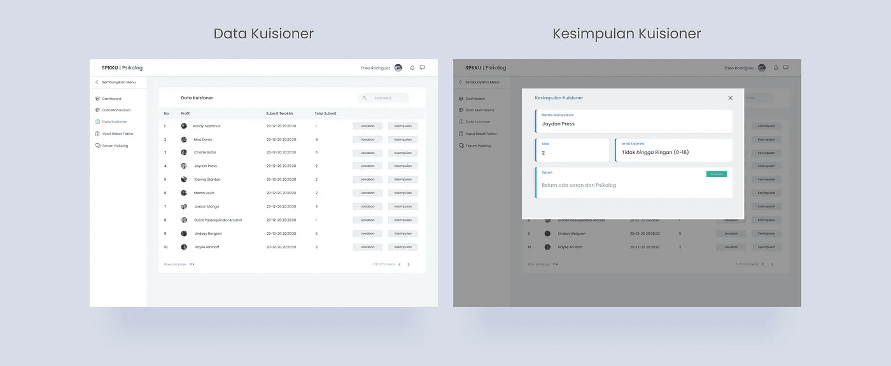Click Profil column header, Data Kuisioner screen

point(185,113)
